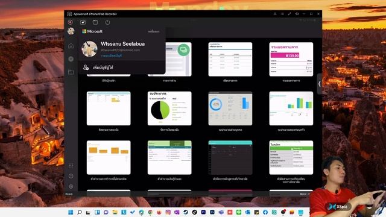This screenshot has height=217, width=386.
Task: Expand the side panel chevron at window edge
Action: click(x=319, y=84)
